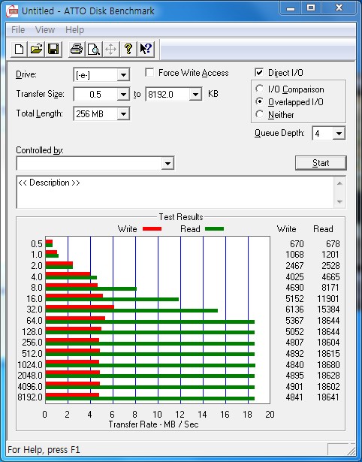The height and width of the screenshot is (462, 362).
Task: Click the write value 670
Action: point(297,244)
